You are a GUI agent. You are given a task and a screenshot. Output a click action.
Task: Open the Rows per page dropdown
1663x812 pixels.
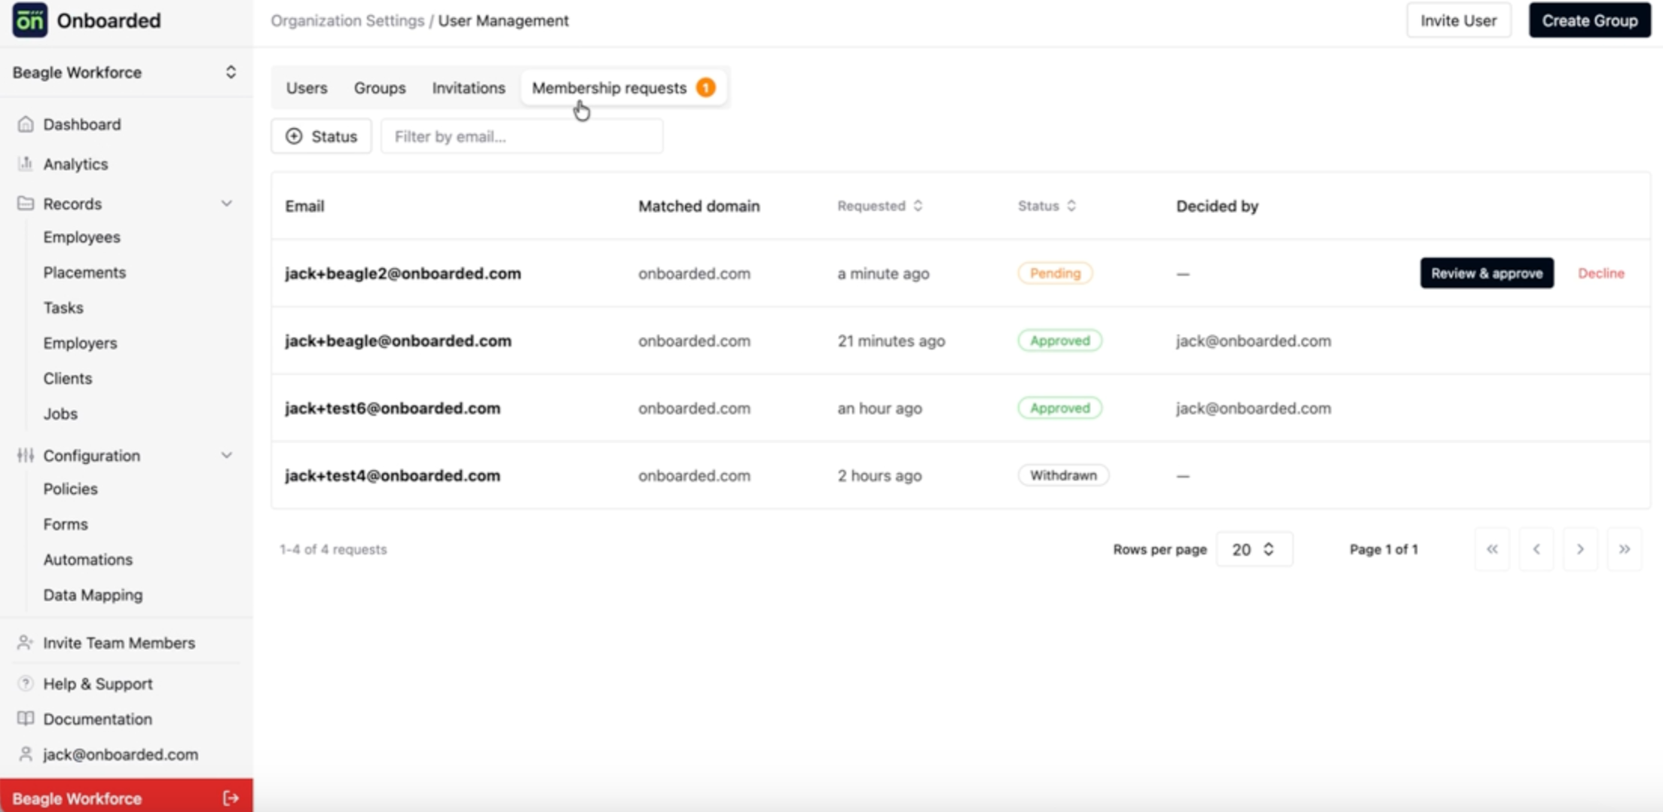pos(1255,549)
